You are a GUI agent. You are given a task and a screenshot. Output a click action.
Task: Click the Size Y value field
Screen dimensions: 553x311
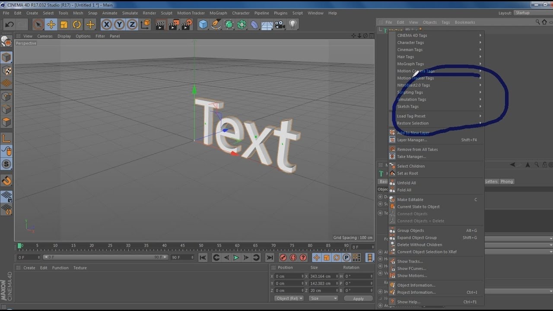(322, 283)
